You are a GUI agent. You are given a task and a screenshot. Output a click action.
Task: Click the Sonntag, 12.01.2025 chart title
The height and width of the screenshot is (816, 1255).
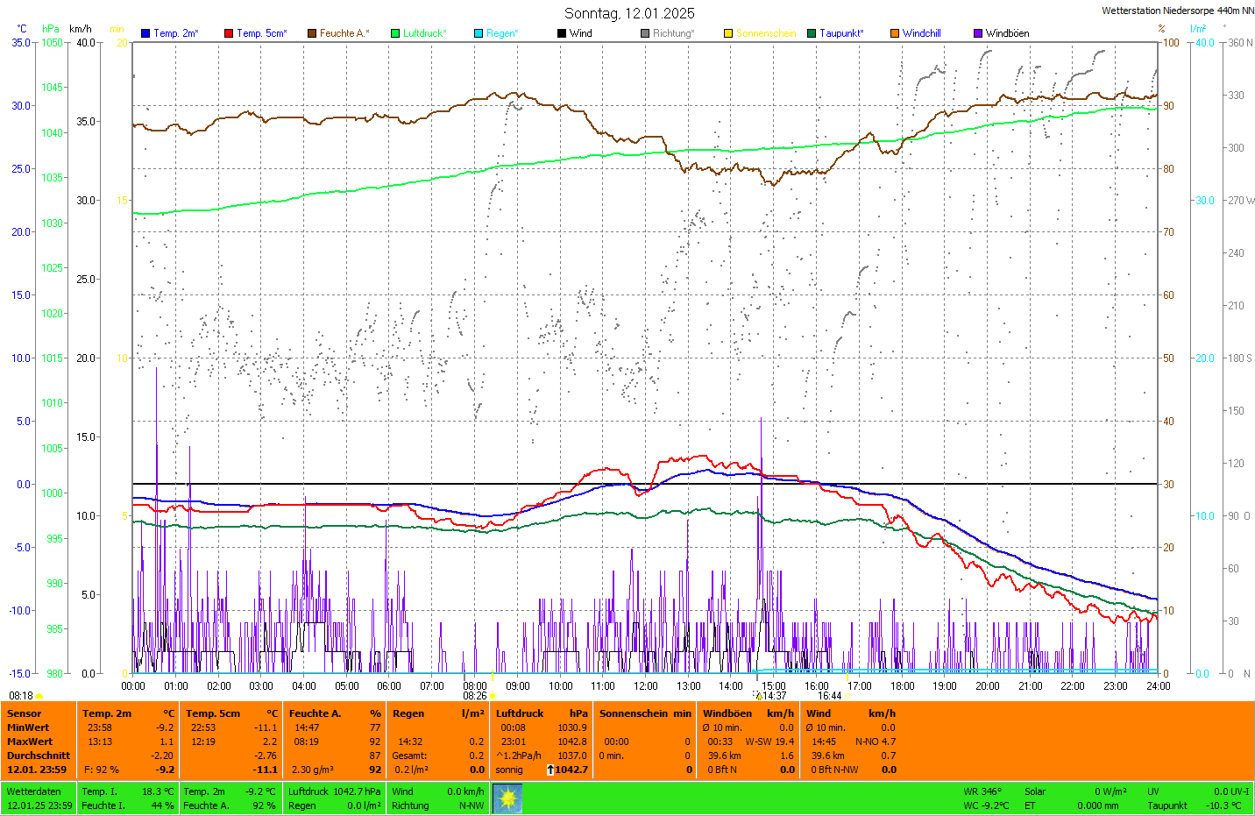[629, 13]
